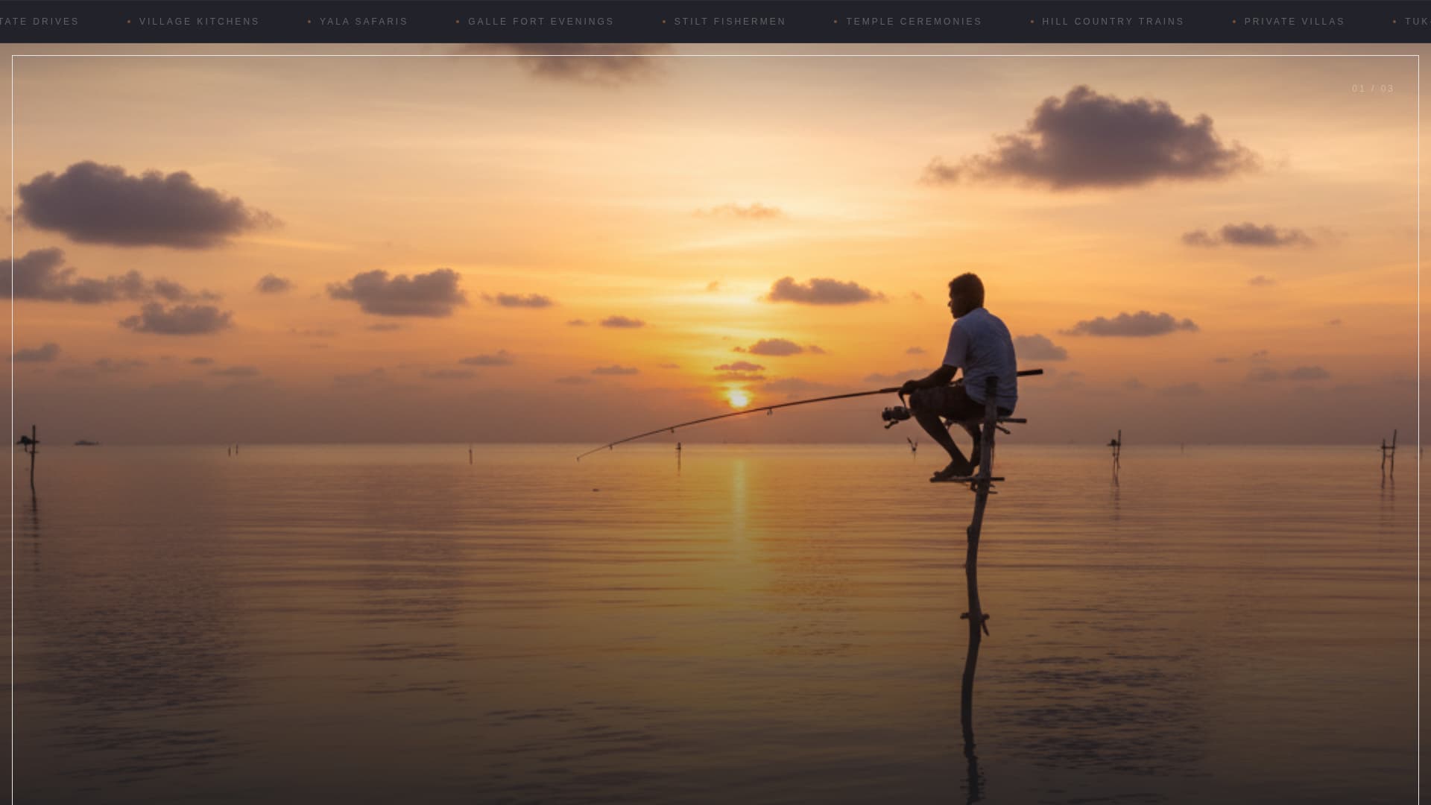Click the partially visible TUK nav entry
The width and height of the screenshot is (1431, 805).
(1416, 22)
